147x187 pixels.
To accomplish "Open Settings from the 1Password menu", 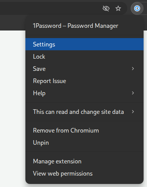I will [x=84, y=44].
